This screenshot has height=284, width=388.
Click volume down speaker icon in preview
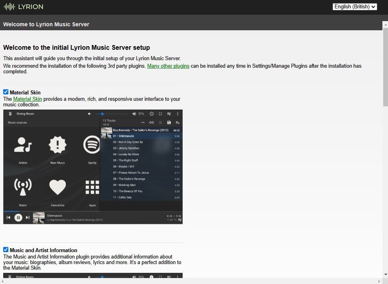click(89, 114)
